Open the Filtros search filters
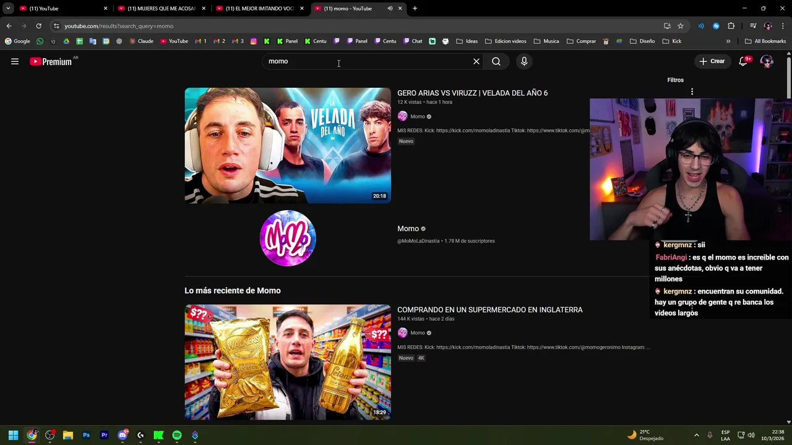The width and height of the screenshot is (792, 445). 675,80
